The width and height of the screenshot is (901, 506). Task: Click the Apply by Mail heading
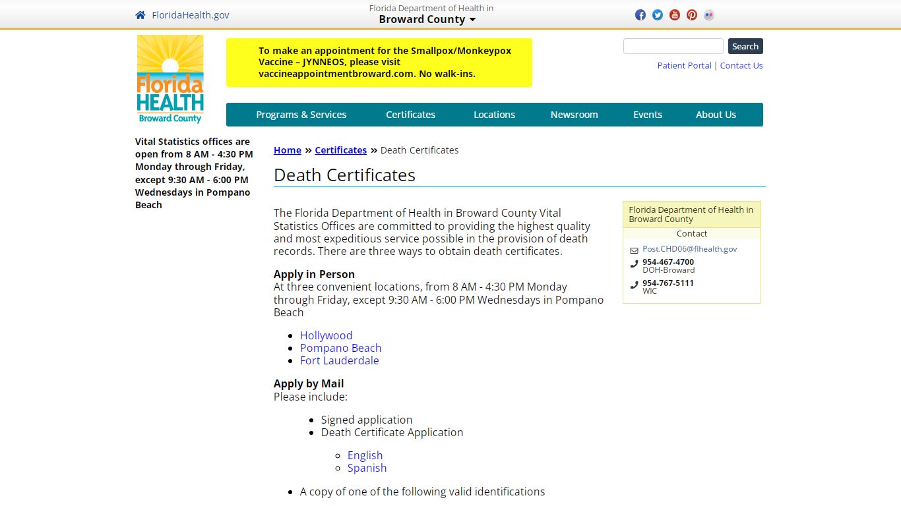coord(309,383)
